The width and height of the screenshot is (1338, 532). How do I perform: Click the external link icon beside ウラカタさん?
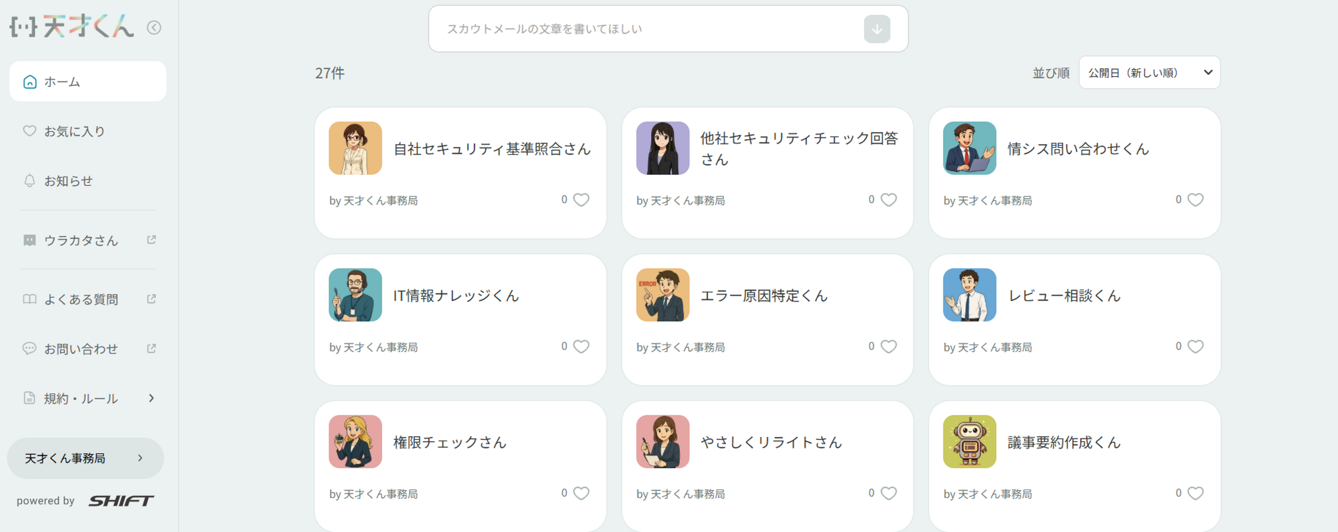tap(151, 239)
